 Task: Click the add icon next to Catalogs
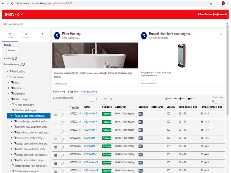point(13,58)
